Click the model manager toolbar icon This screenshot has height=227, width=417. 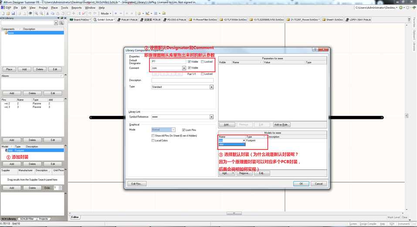click(164, 14)
